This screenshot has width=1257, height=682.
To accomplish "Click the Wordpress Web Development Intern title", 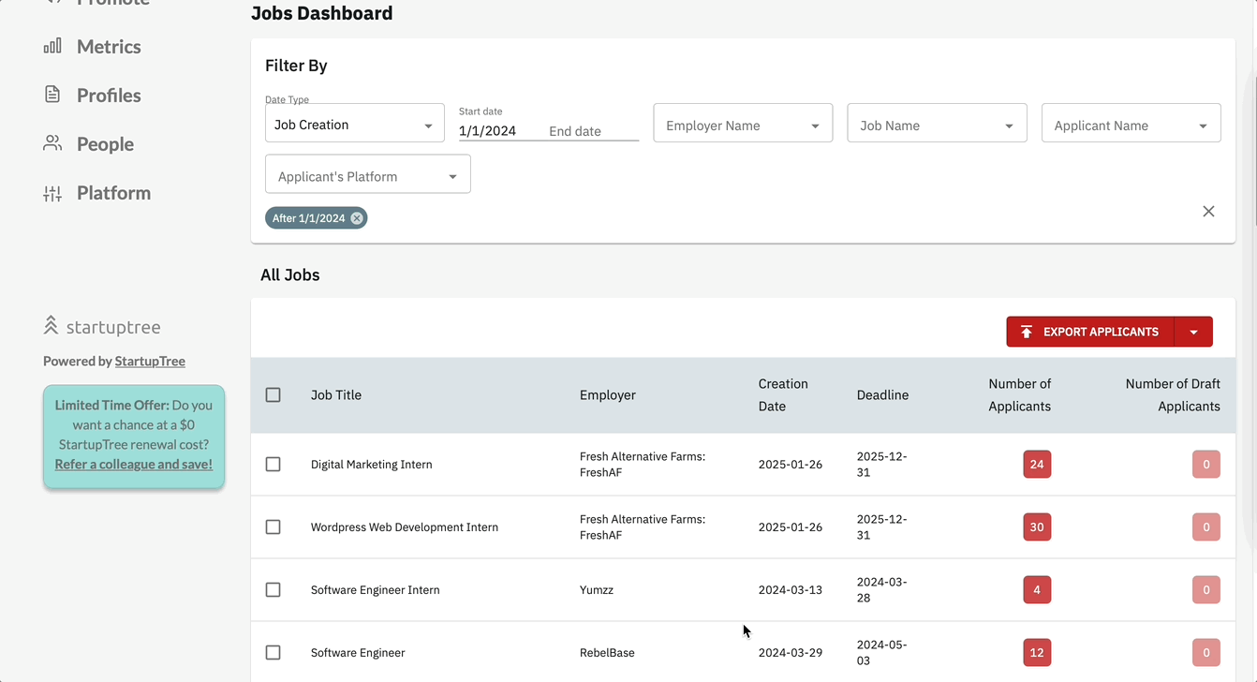I will [x=405, y=527].
